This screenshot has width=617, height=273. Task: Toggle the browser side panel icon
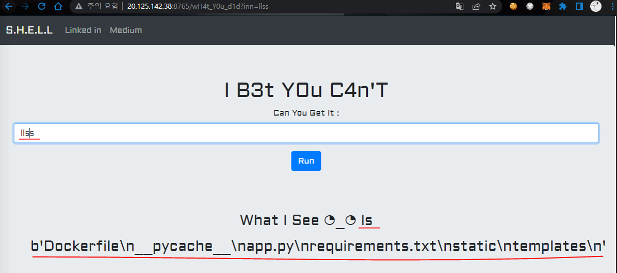point(579,6)
